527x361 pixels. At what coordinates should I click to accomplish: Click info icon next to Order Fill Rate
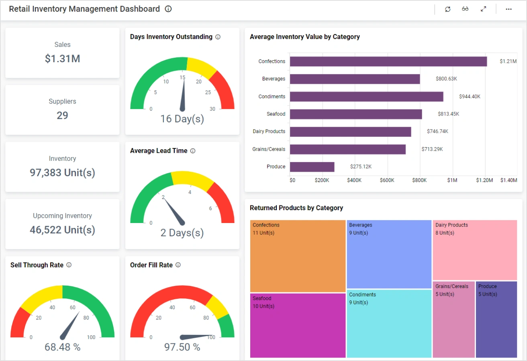[178, 265]
